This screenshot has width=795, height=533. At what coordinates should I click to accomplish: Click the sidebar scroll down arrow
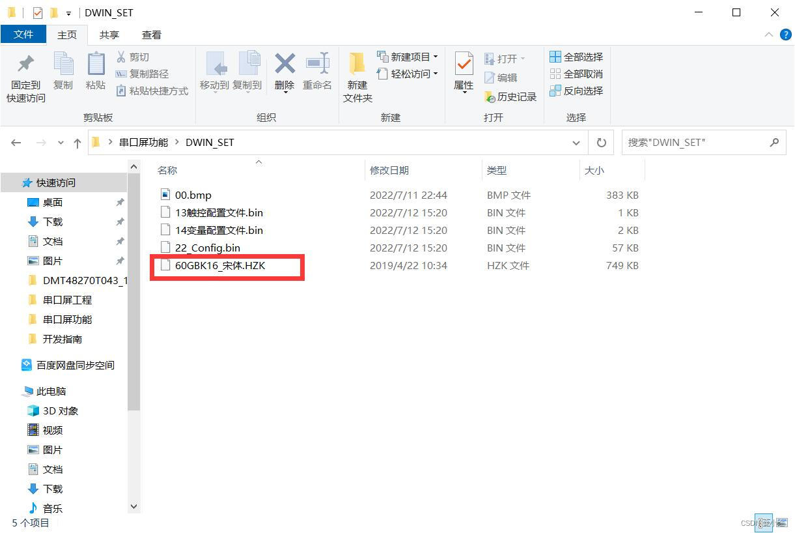(x=134, y=506)
